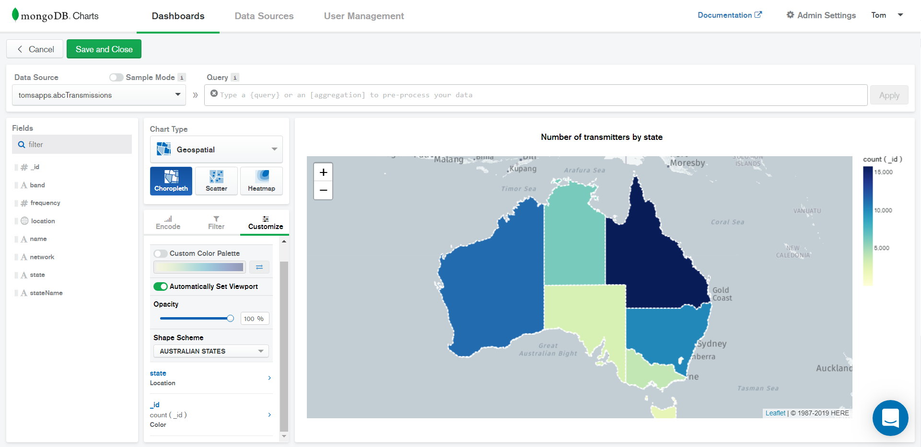
Task: Click the Sample Mode info icon
Action: (x=182, y=77)
